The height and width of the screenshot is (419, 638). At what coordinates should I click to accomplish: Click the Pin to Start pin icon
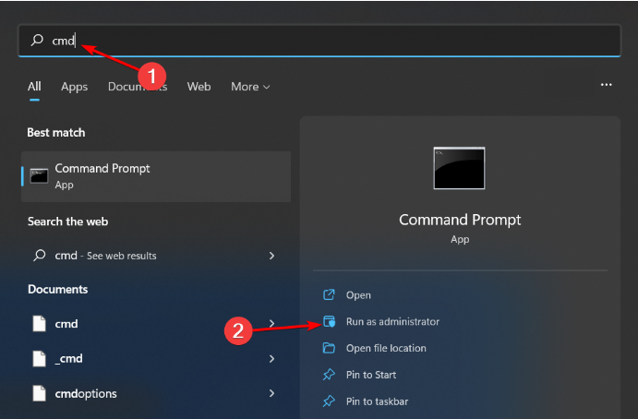pyautogui.click(x=329, y=375)
